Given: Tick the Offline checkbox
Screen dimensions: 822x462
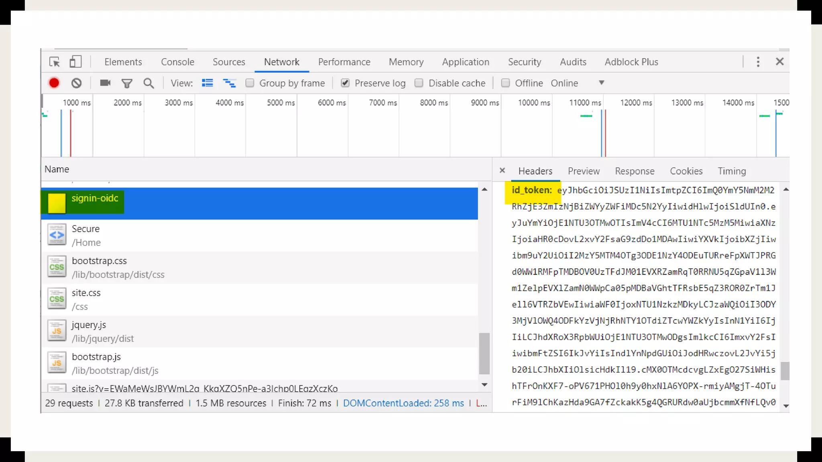Looking at the screenshot, I should point(506,83).
